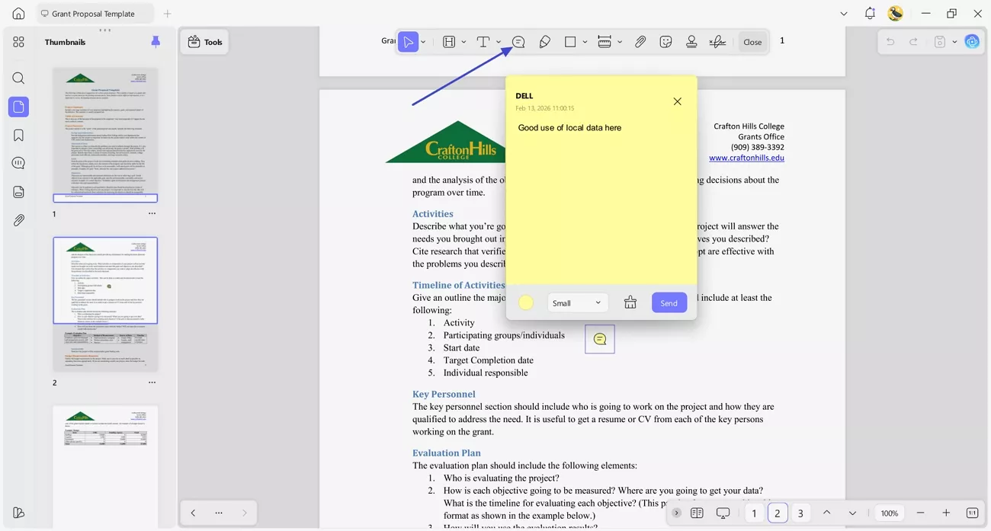
Task: Open the Comments list panel icon
Action: 18,163
